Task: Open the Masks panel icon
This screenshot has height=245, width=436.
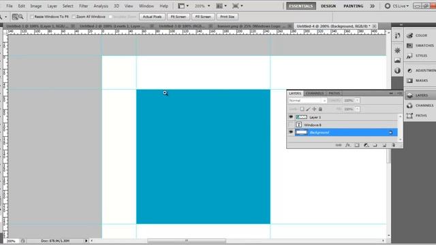Action: (409, 80)
